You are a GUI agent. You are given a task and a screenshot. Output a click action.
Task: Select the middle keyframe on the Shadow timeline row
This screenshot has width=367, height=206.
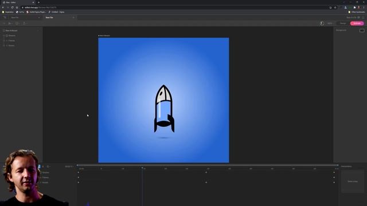pos(206,172)
